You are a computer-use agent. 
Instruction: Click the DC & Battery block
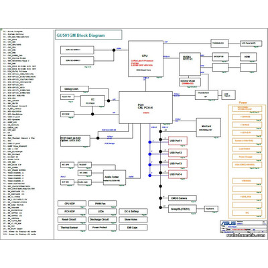click(133, 212)
